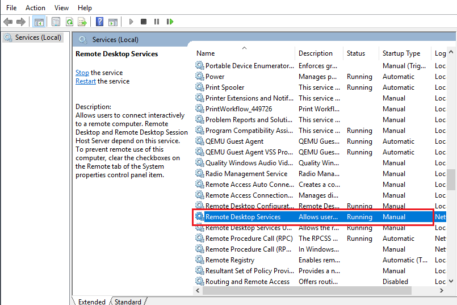Click the Show/Hide Action Pane icon

(x=113, y=22)
